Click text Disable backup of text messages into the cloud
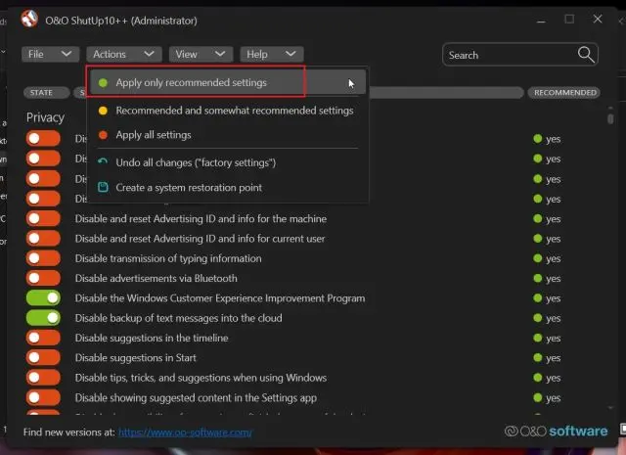This screenshot has height=455, width=626. pos(178,318)
